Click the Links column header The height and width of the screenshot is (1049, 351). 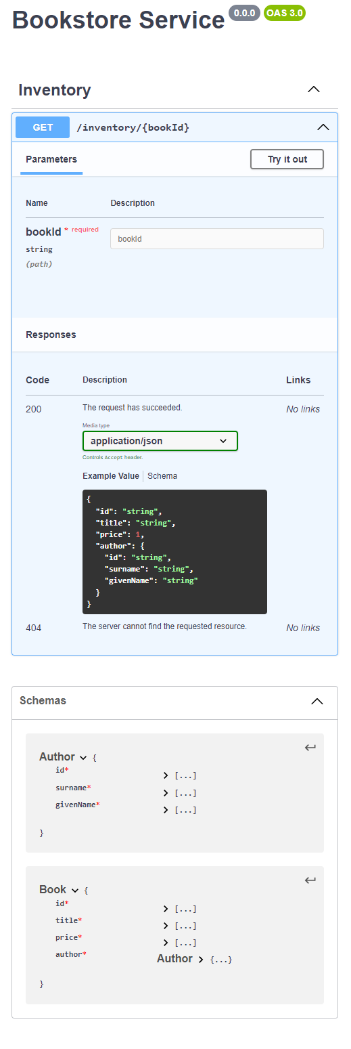pos(298,380)
